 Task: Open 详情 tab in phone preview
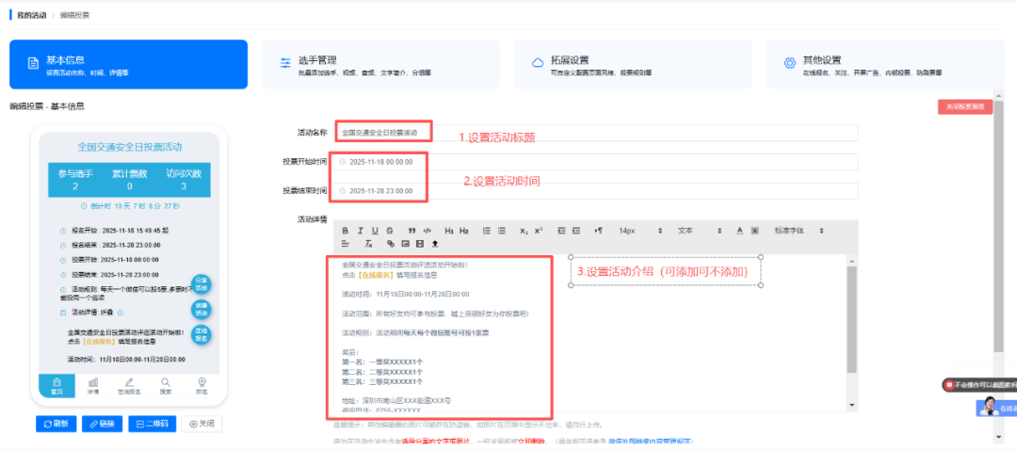(x=92, y=386)
